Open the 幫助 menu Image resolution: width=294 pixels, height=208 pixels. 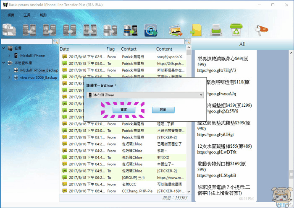tap(43, 15)
